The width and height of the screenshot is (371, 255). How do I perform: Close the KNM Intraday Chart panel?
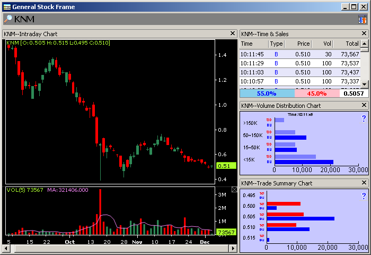pyautogui.click(x=233, y=33)
